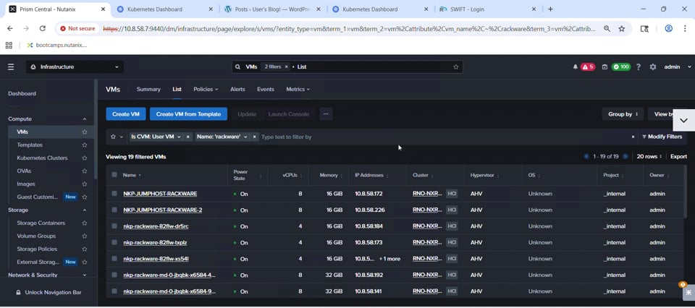This screenshot has width=695, height=308.
Task: Open the tasks icon beside 100 badge
Action: [605, 67]
